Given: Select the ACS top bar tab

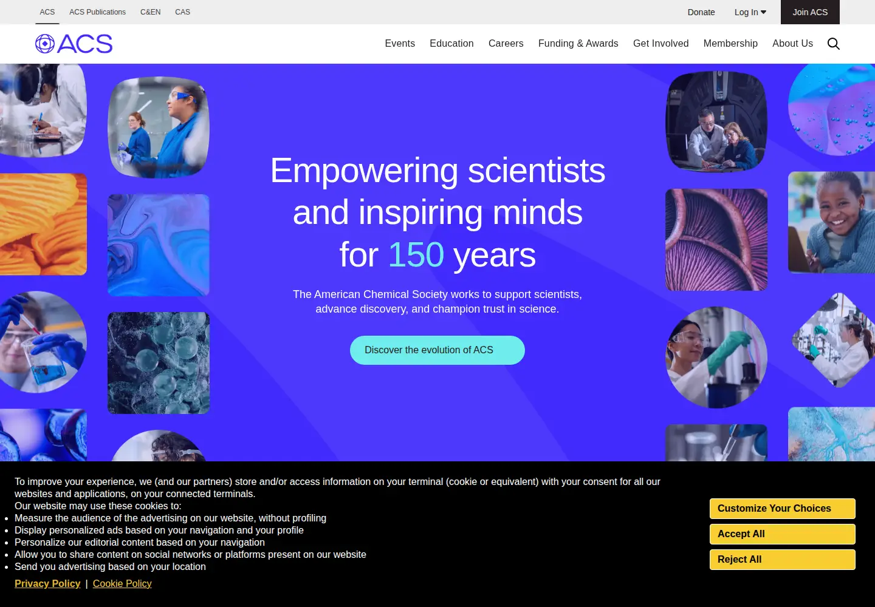Looking at the screenshot, I should 47,12.
